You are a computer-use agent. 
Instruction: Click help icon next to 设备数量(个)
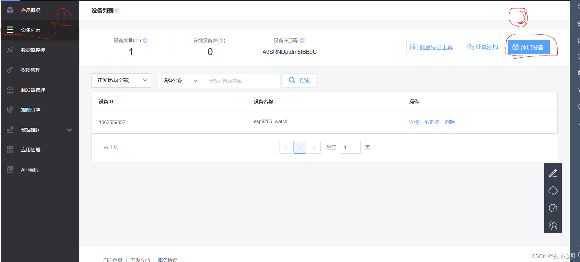[x=146, y=40]
